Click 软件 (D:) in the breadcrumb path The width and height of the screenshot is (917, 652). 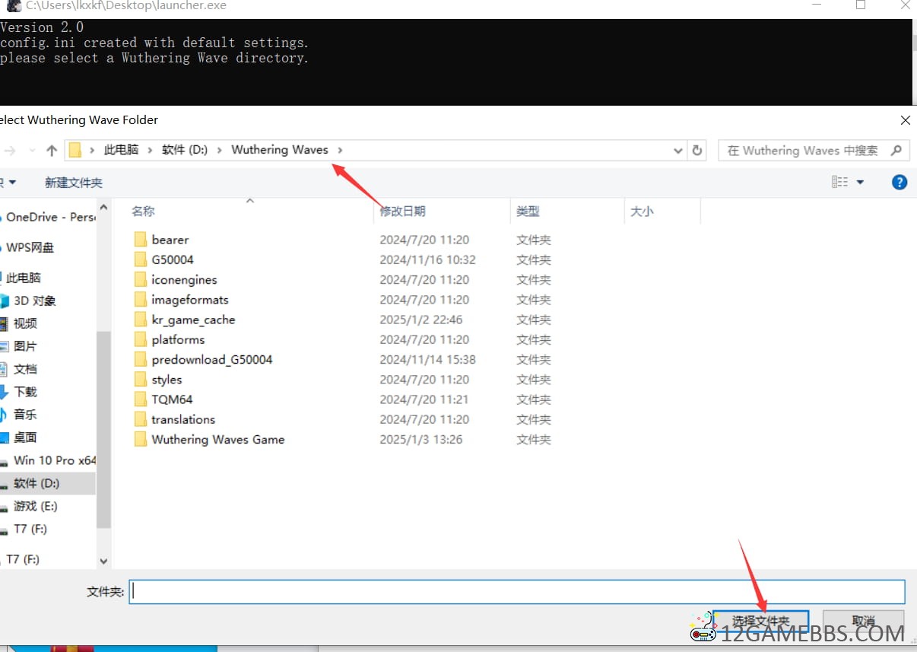pyautogui.click(x=185, y=150)
